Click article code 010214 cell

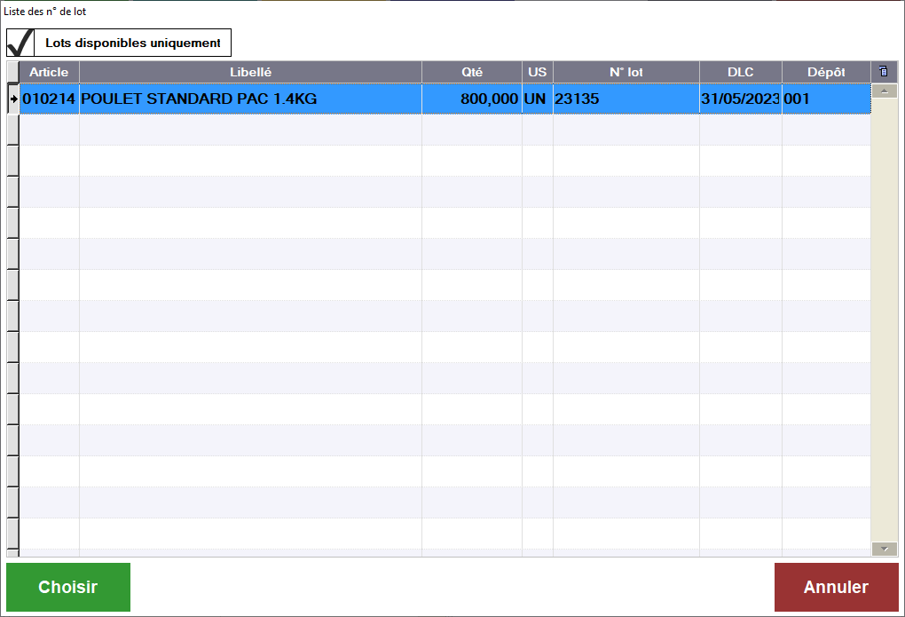pos(49,99)
